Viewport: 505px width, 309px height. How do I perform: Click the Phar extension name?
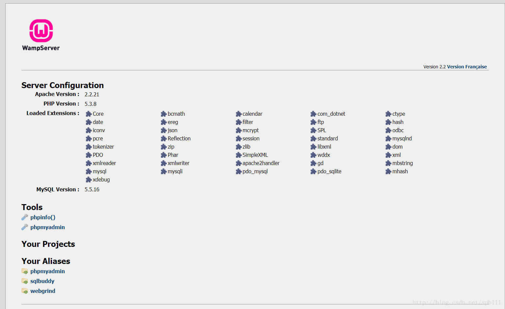[173, 155]
